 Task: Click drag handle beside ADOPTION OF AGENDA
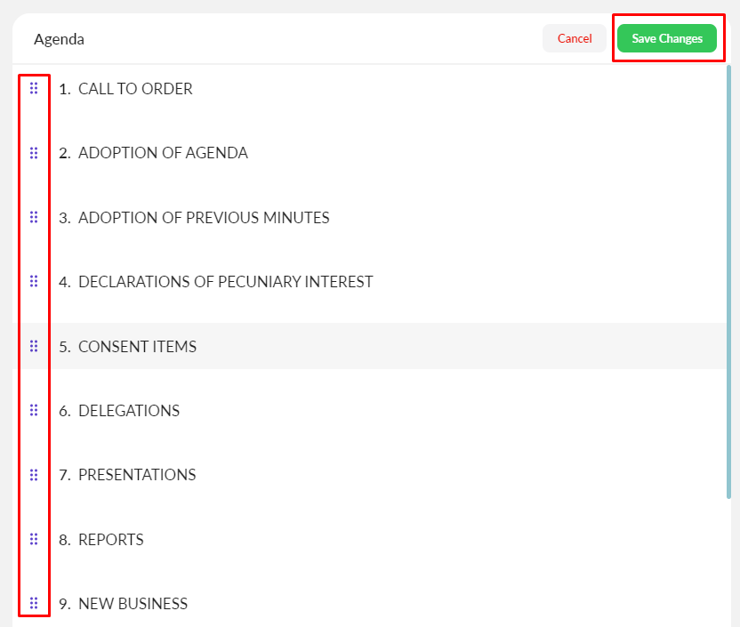click(34, 153)
